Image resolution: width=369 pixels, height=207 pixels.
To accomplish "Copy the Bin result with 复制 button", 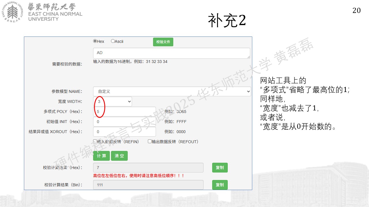I will click(220, 185).
